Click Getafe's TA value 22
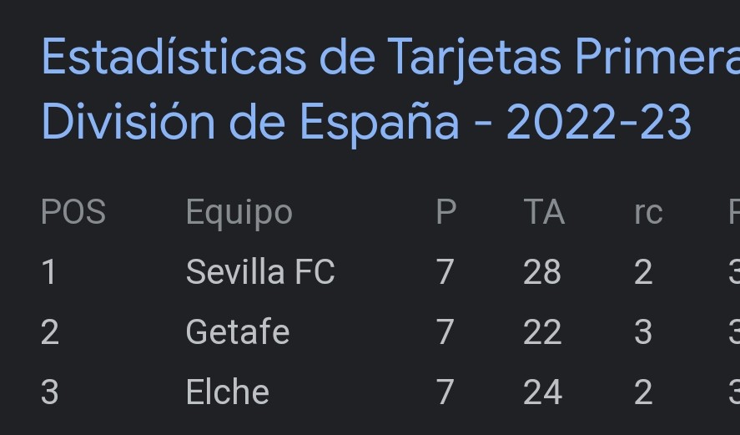The height and width of the screenshot is (435, 740). (x=542, y=332)
